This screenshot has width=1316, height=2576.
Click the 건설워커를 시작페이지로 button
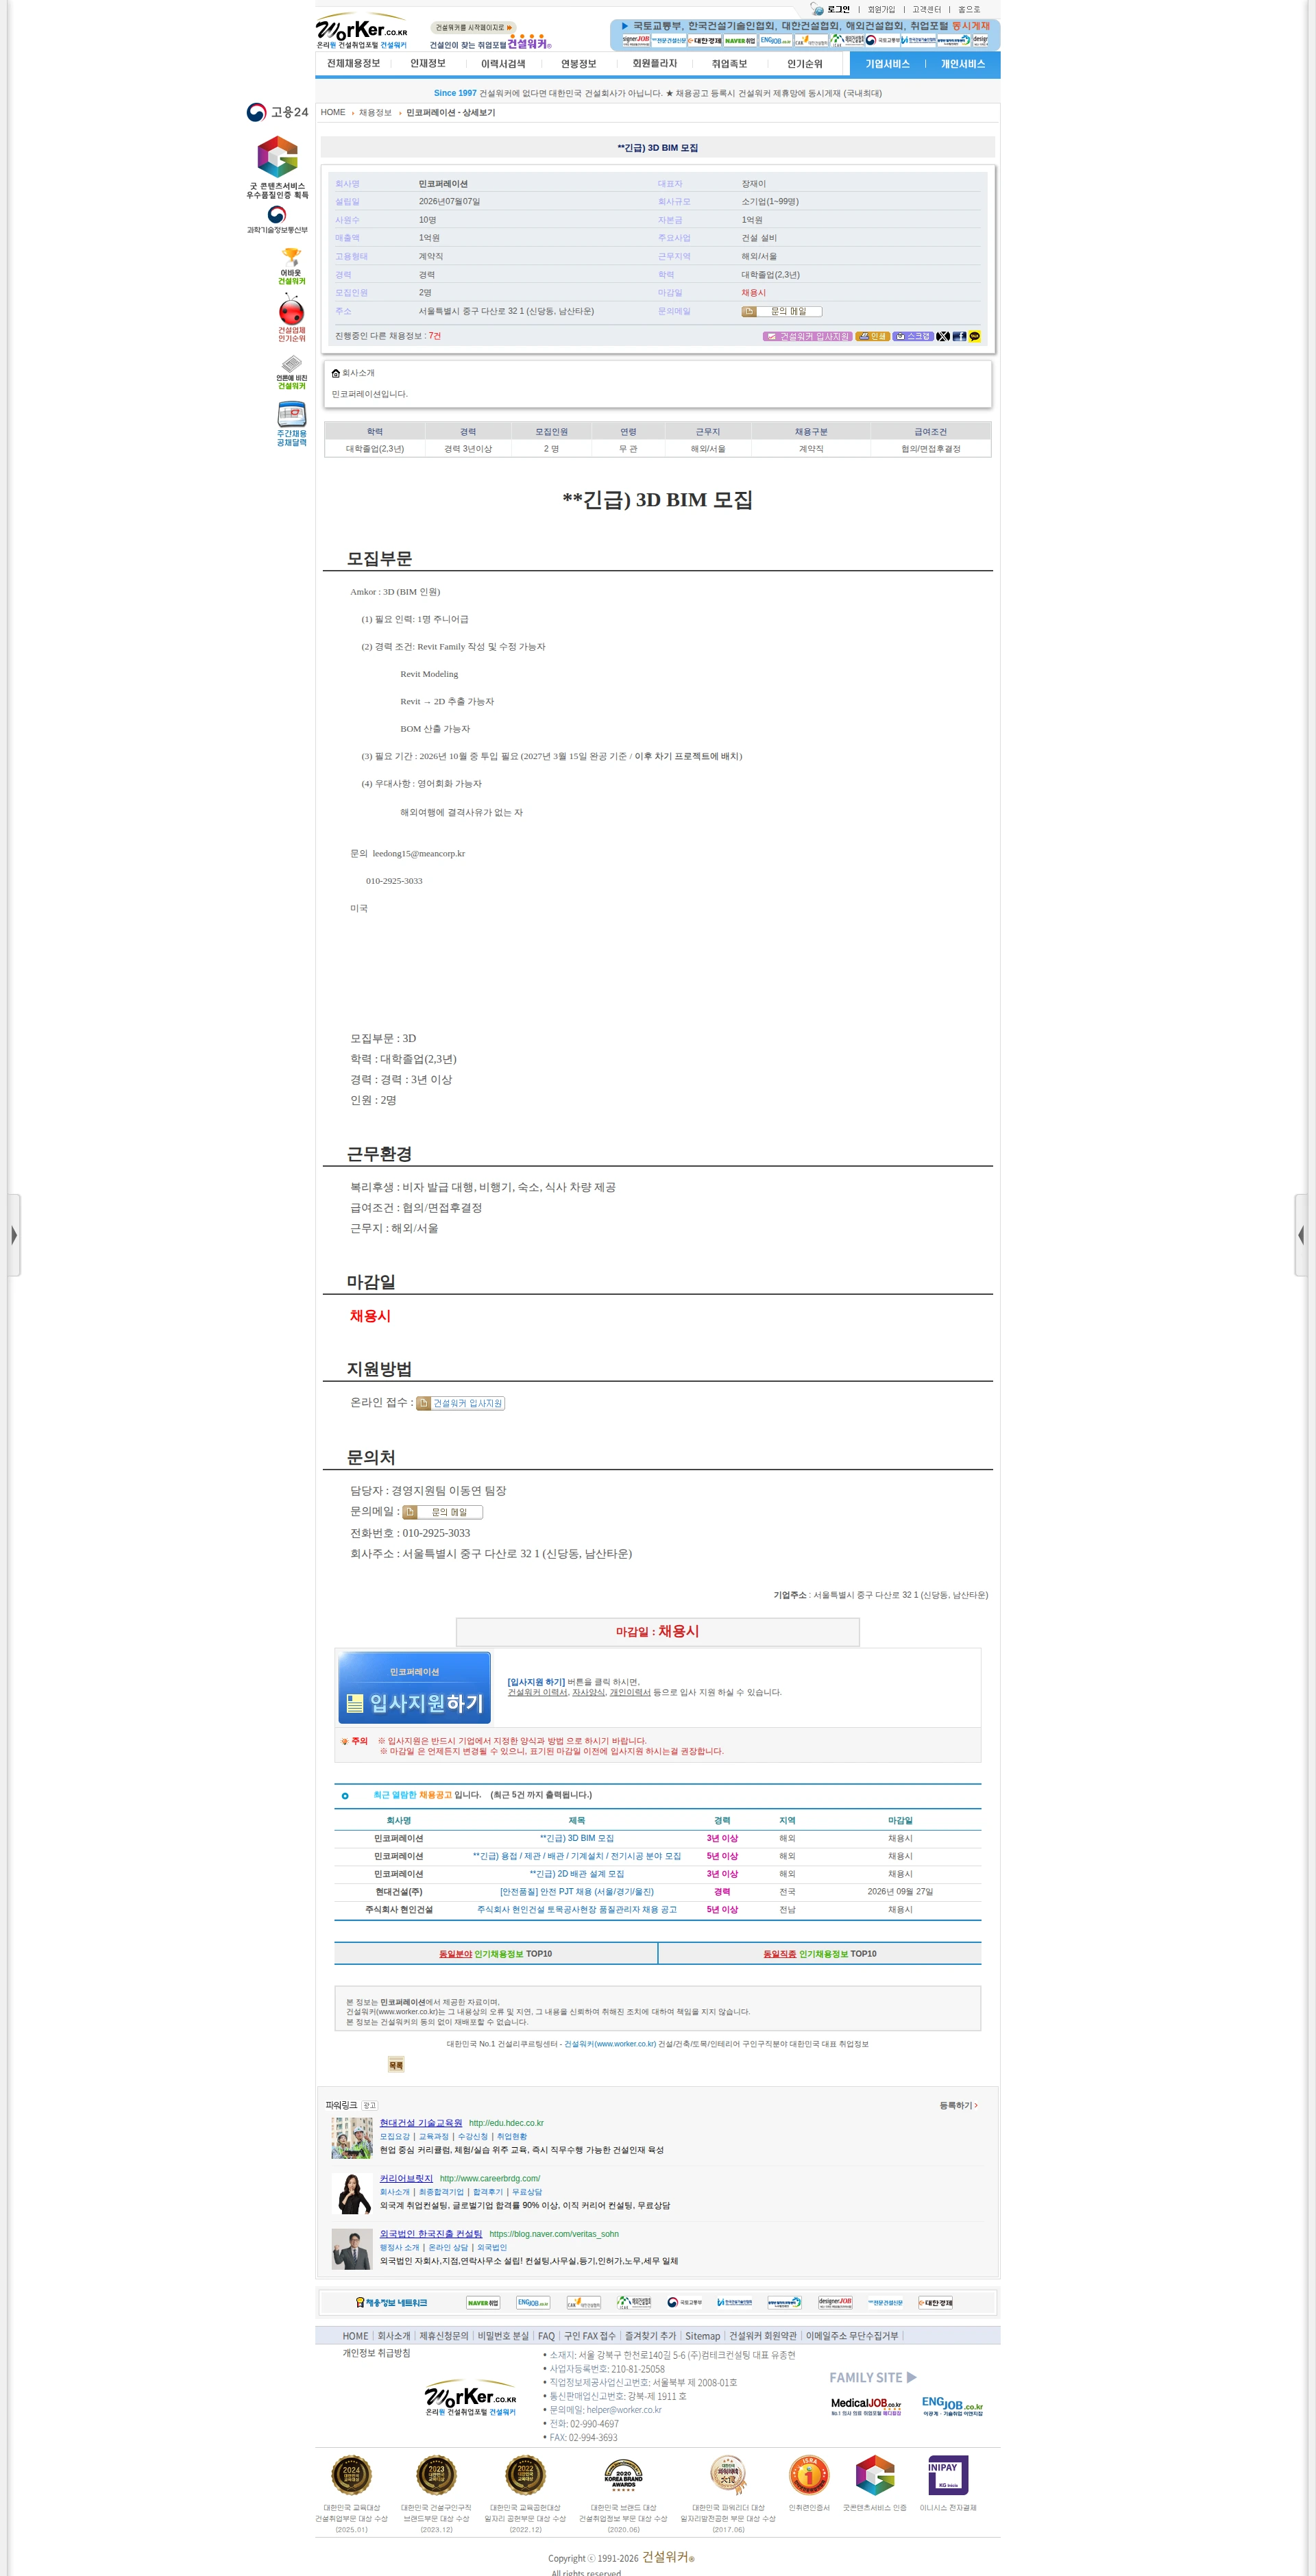[474, 28]
